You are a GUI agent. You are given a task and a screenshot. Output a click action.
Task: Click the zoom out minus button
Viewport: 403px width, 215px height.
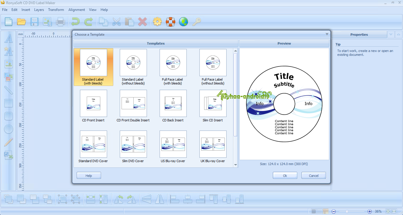click(x=334, y=211)
